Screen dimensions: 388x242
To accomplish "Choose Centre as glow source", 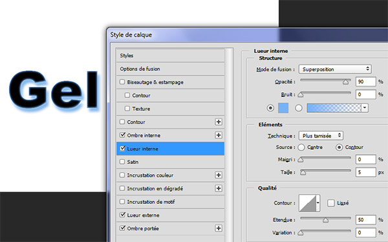I will click(x=301, y=147).
